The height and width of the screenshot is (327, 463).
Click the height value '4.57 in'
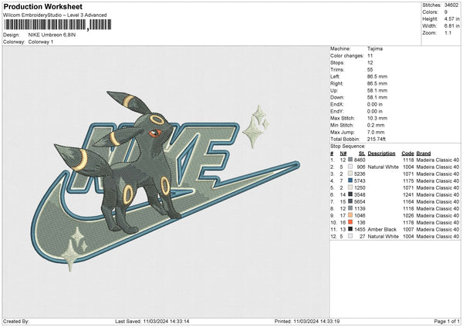[451, 19]
